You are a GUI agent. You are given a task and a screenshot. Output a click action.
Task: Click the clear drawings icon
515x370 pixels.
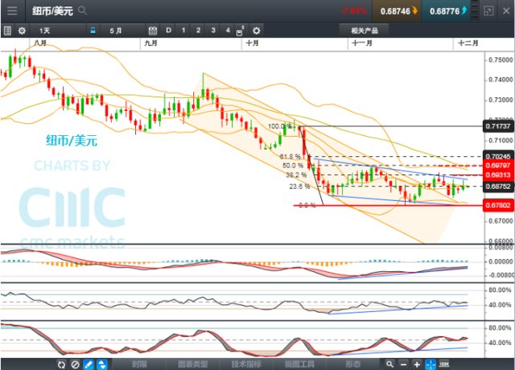coord(75,364)
